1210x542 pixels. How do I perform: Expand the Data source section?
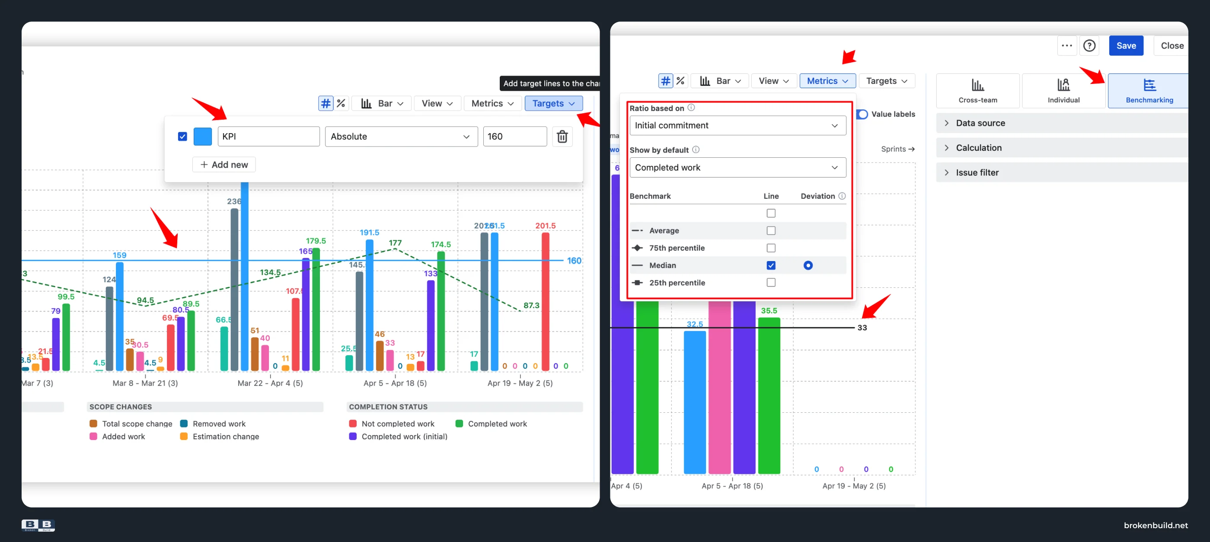[x=1062, y=123]
